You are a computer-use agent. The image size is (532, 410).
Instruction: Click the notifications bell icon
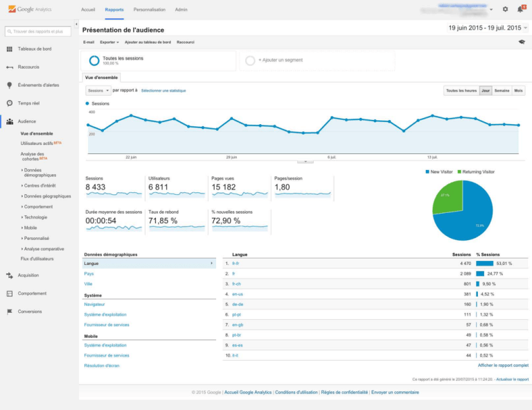(x=520, y=9)
